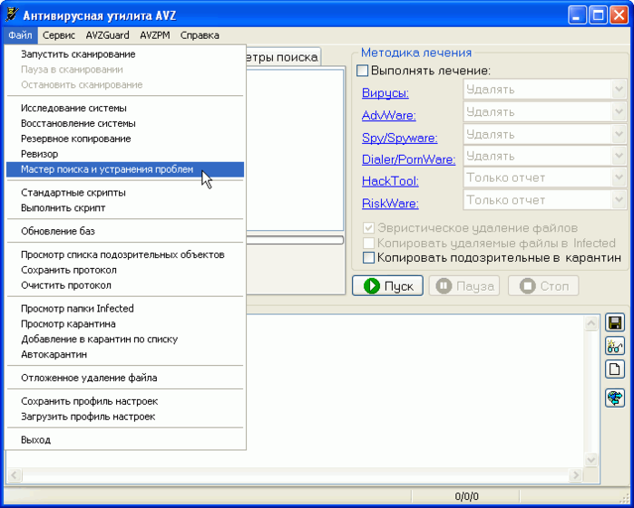Open the Вирусы link
Image resolution: width=634 pixels, height=508 pixels.
pos(385,93)
